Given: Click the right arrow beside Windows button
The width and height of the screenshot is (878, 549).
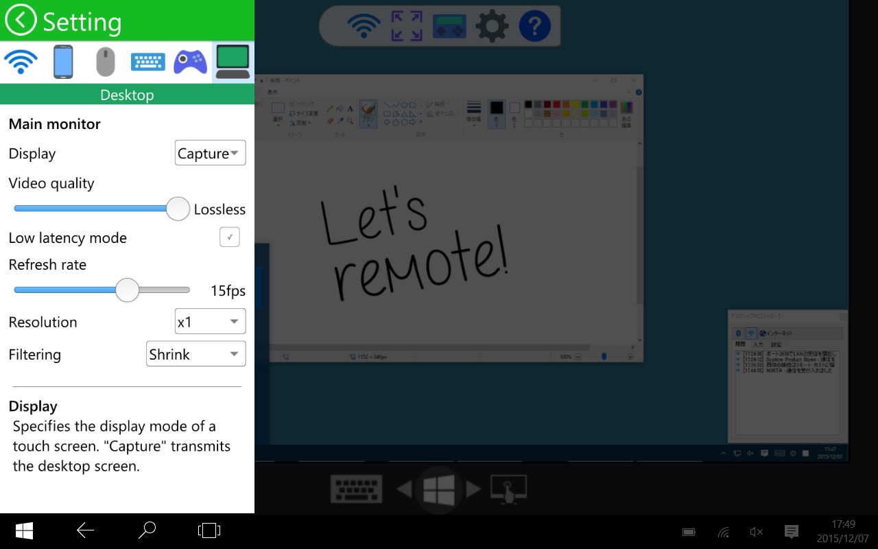Looking at the screenshot, I should [x=473, y=489].
